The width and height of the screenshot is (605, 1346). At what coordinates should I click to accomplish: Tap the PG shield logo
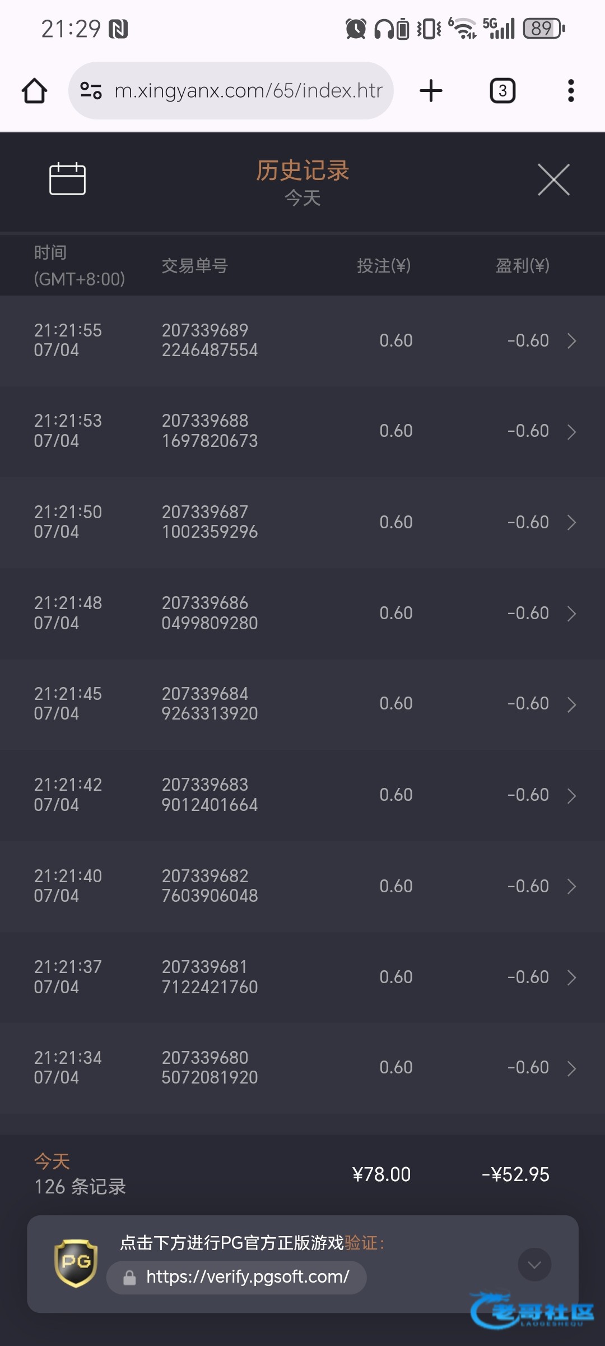[76, 1263]
